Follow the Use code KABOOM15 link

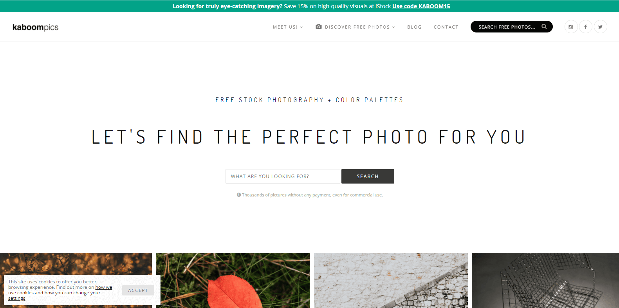(421, 6)
